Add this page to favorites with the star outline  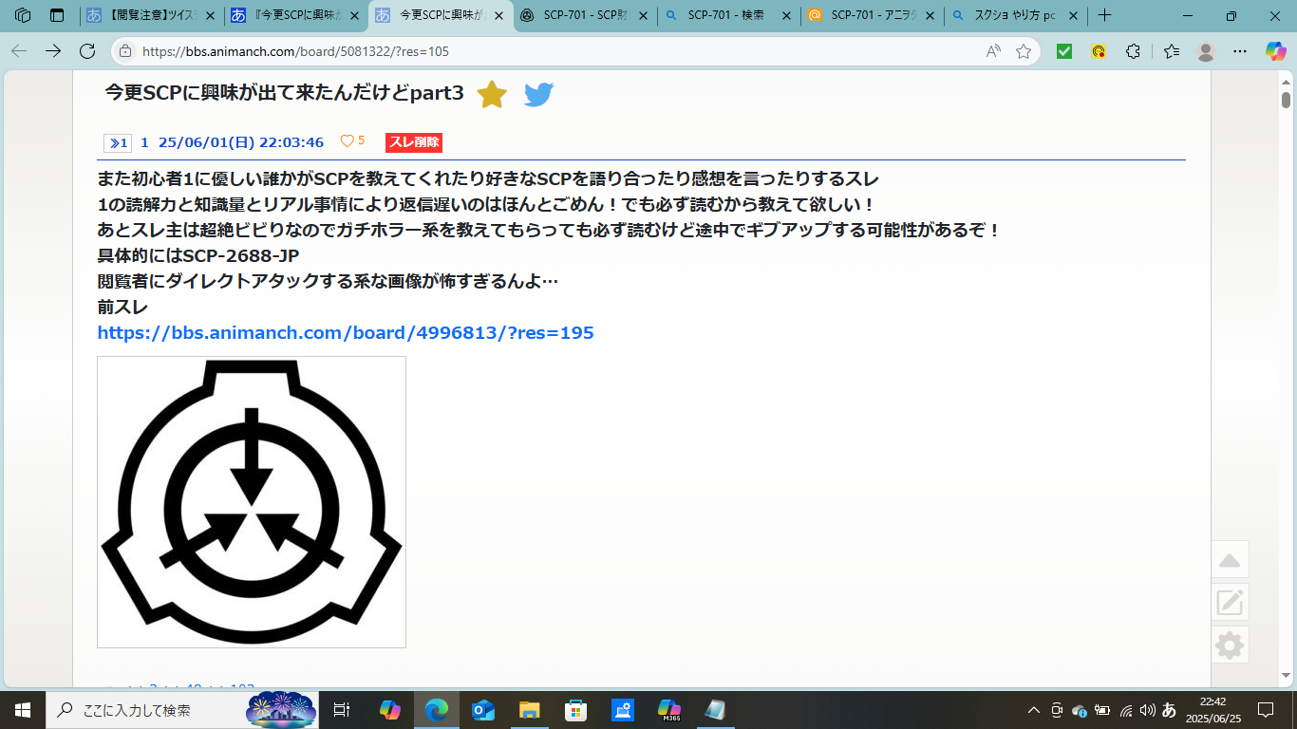tap(1024, 51)
